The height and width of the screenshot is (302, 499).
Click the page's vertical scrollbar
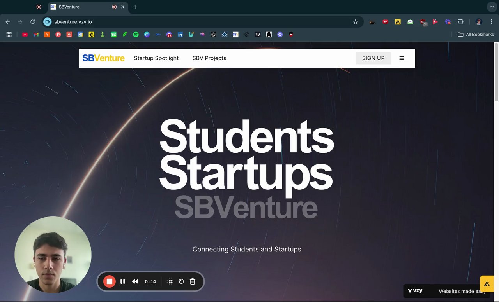(497, 72)
